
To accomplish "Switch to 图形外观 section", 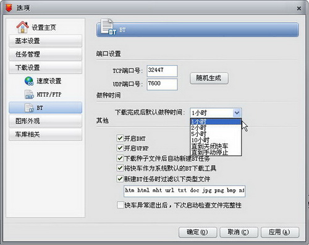I will tap(45, 121).
